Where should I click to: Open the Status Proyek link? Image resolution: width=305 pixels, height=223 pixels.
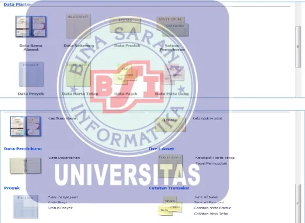(x=61, y=208)
